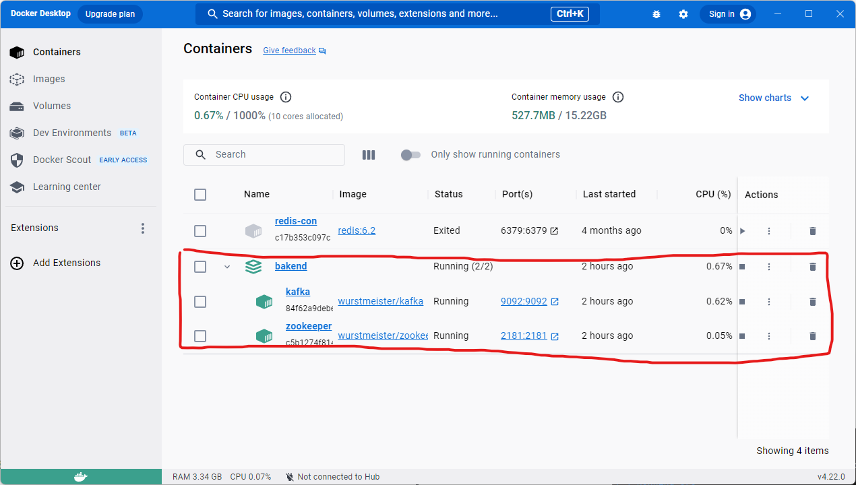Viewport: 856px width, 485px height.
Task: Sort by the CPU (%) column header
Action: (x=713, y=194)
